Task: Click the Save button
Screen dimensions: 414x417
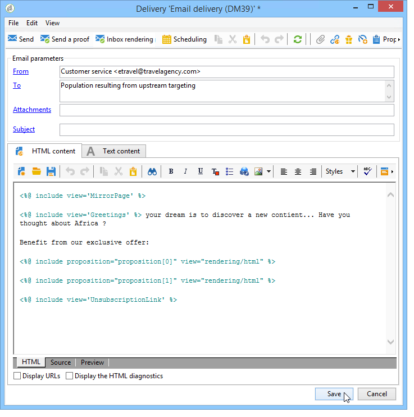Action: [334, 394]
